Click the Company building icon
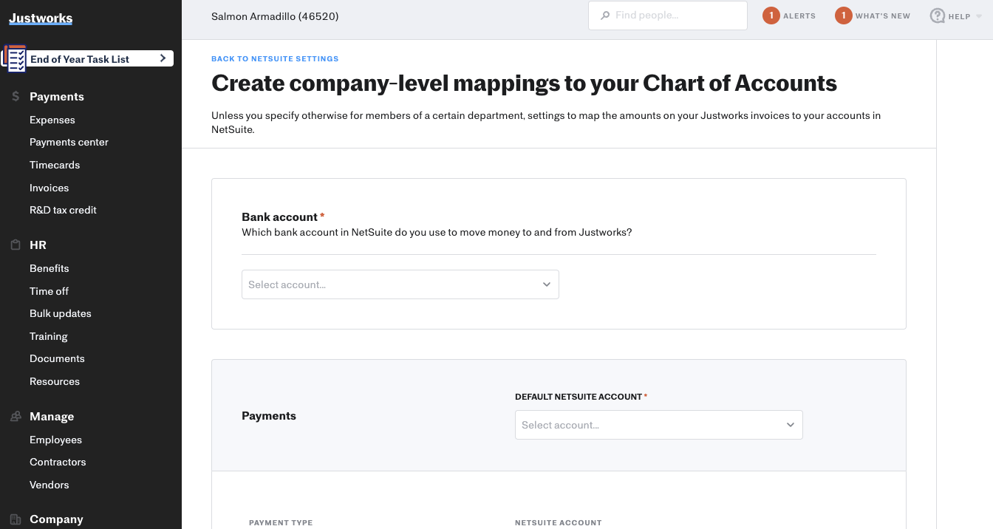 point(16,519)
